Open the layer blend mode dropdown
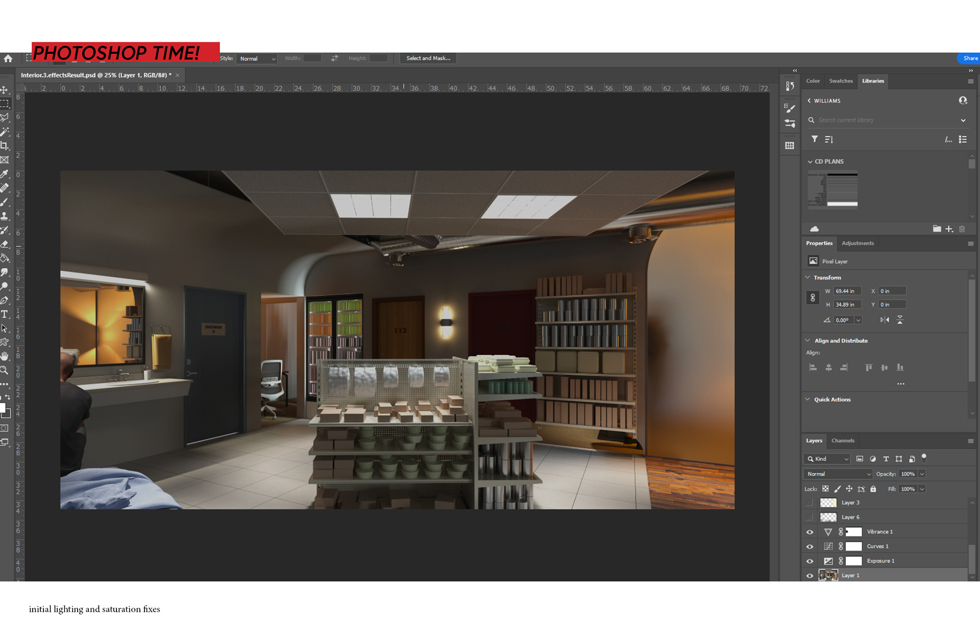The image size is (980, 634). pos(838,474)
